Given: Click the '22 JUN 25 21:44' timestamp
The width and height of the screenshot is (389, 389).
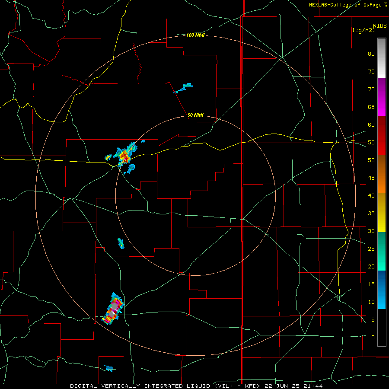Looking at the screenshot, I should tap(294, 386).
